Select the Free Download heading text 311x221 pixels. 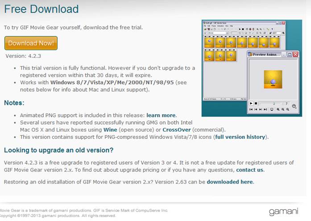(41, 9)
